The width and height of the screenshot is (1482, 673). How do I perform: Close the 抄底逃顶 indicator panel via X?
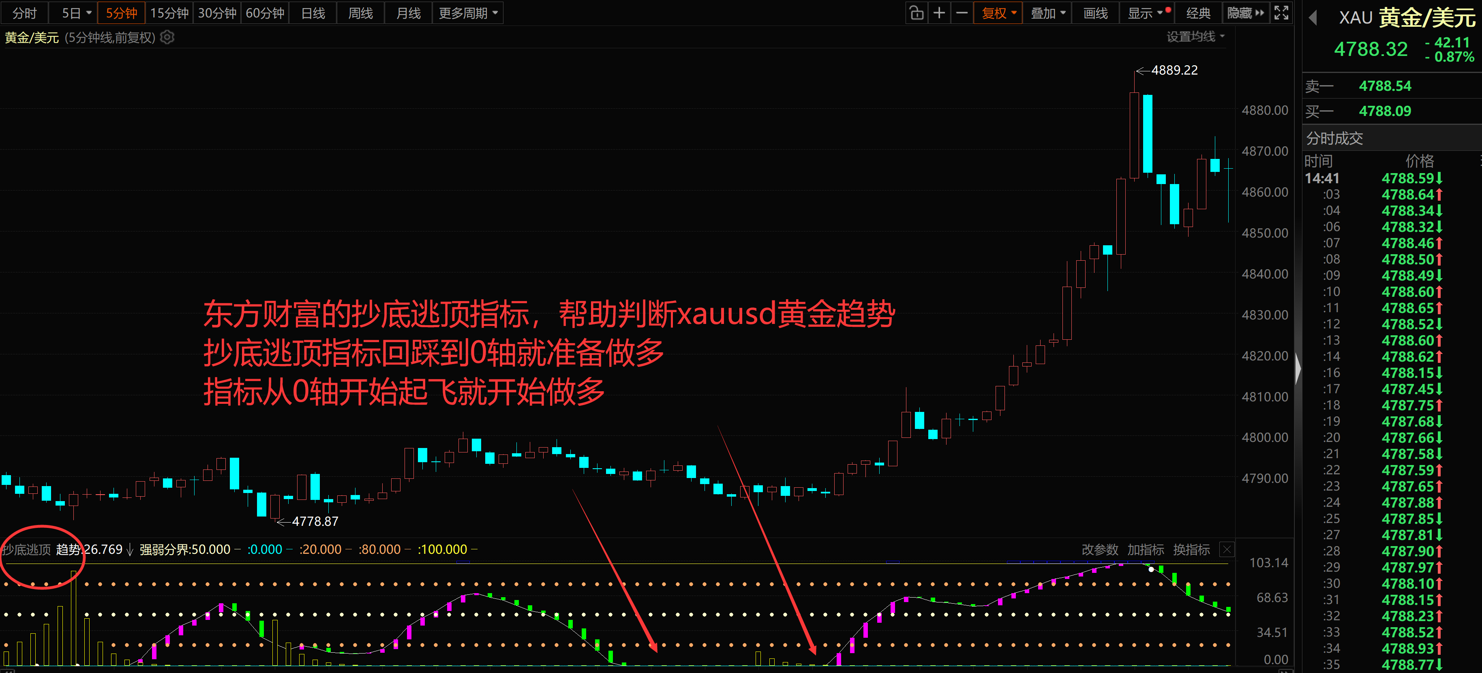pos(1227,549)
